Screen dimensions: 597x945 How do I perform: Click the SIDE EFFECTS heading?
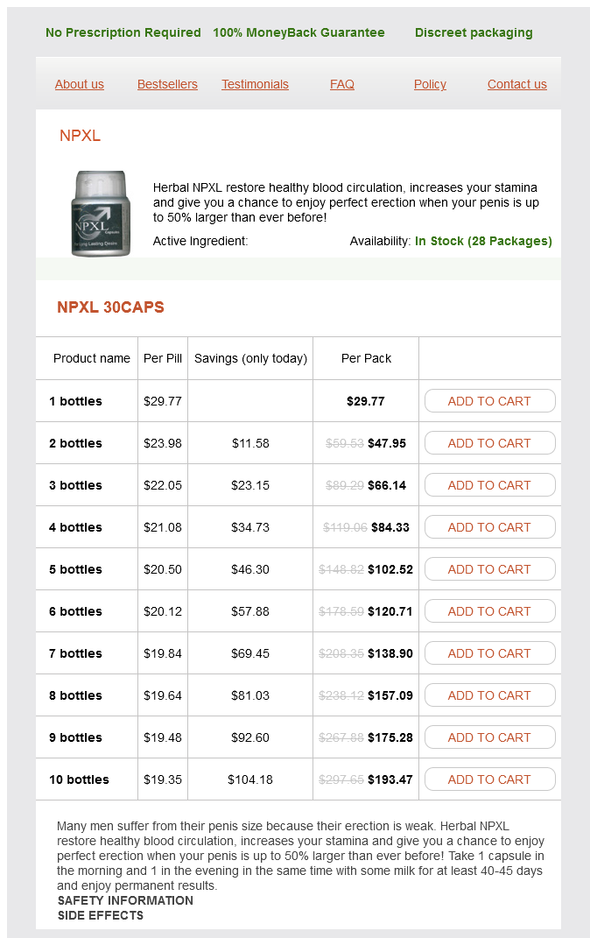click(x=101, y=915)
